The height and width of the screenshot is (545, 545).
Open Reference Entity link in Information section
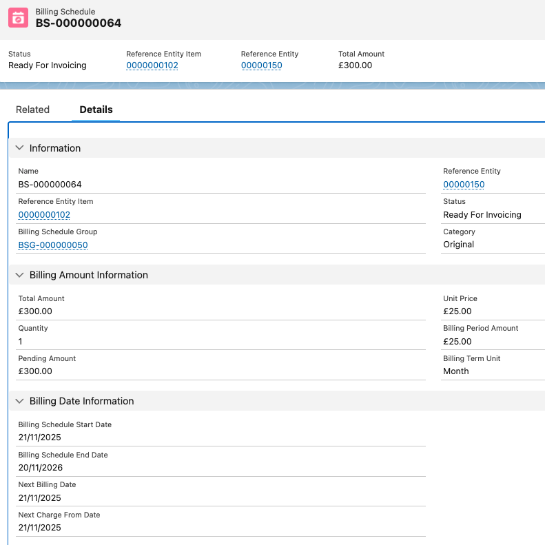tap(464, 185)
